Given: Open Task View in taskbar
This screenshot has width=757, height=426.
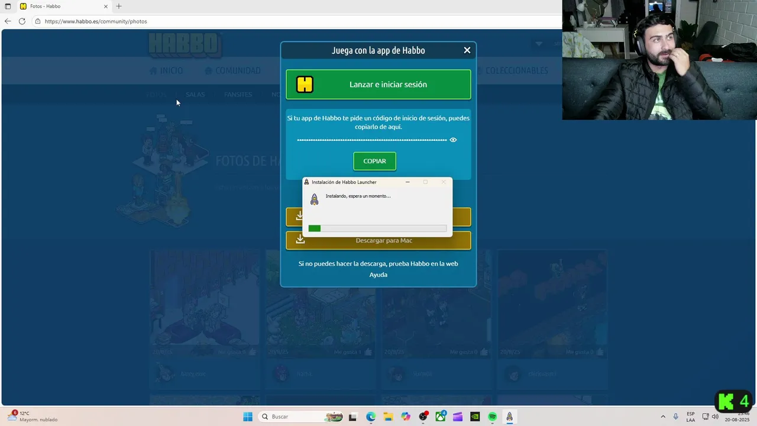Looking at the screenshot, I should click(352, 417).
